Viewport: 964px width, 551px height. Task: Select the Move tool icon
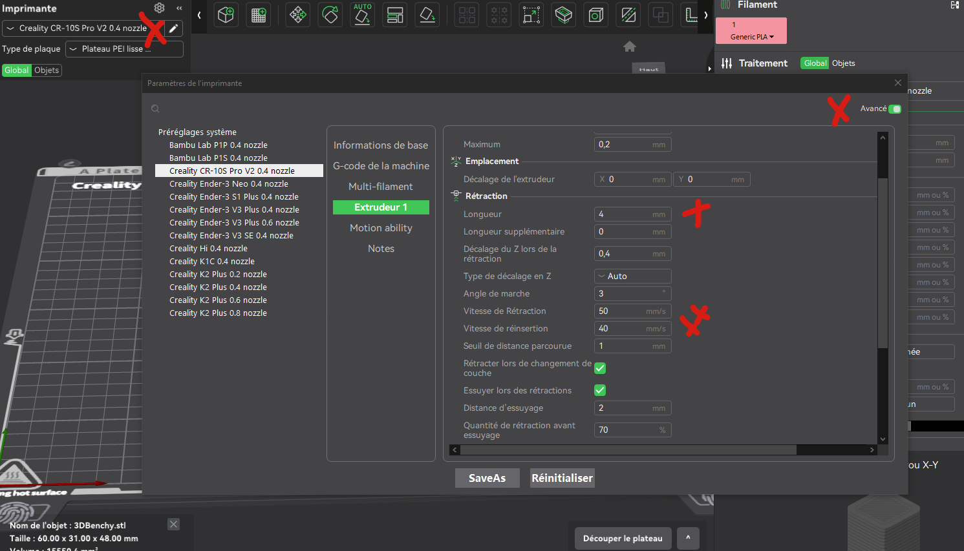298,15
